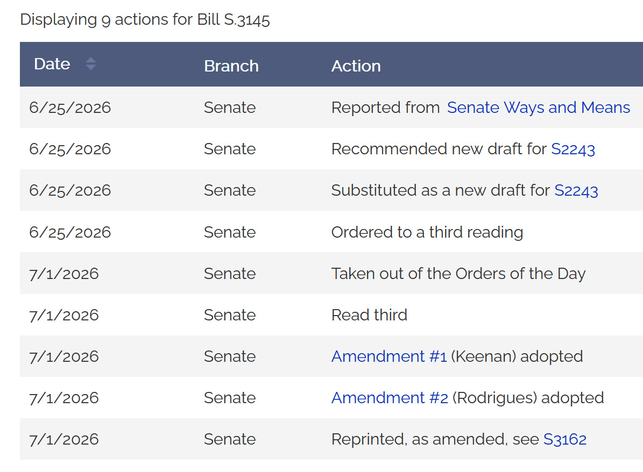Open the Senate Ways and Means link
Image resolution: width=643 pixels, height=472 pixels.
point(539,108)
